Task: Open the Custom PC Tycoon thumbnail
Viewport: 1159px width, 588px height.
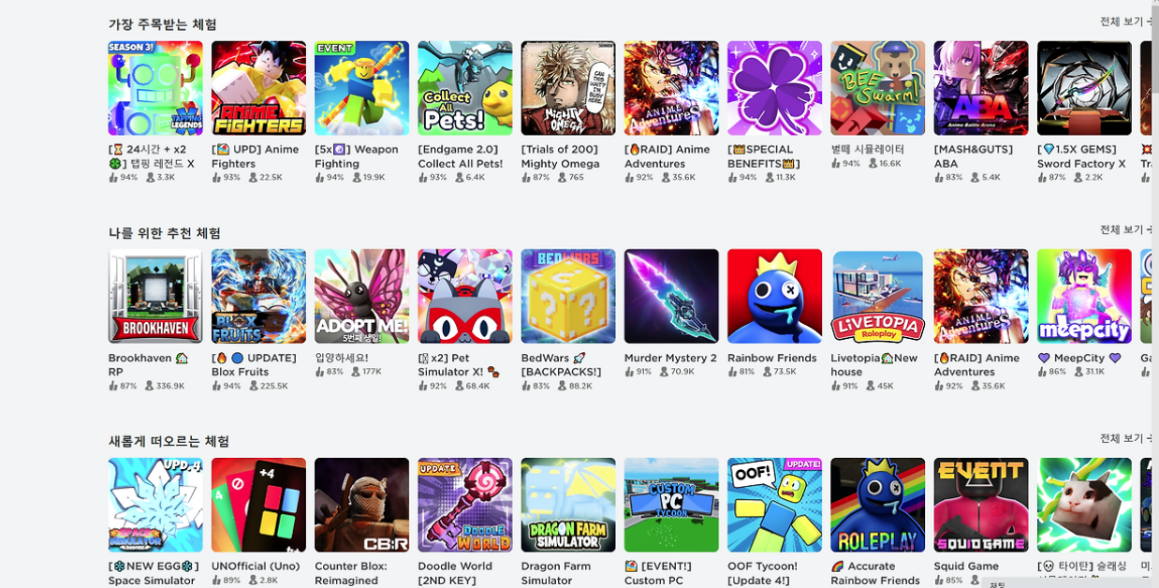Action: 671,505
